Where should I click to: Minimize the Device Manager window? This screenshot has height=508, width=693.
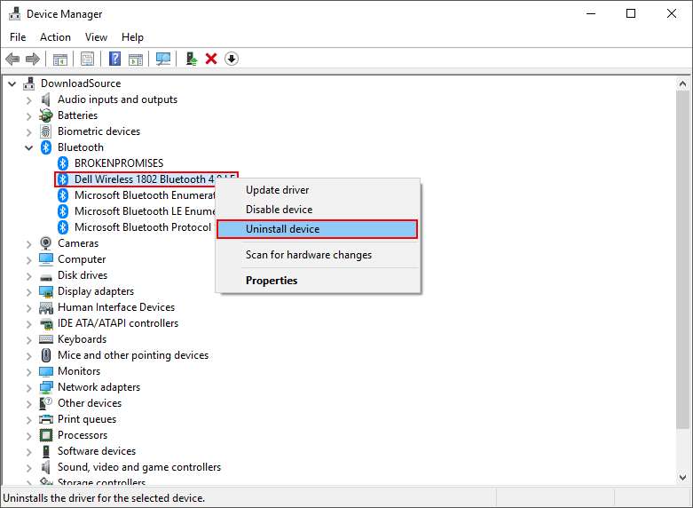coord(591,13)
